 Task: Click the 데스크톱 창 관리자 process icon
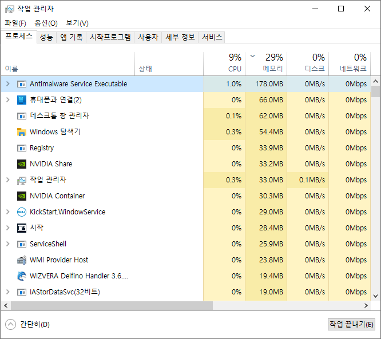click(22, 116)
